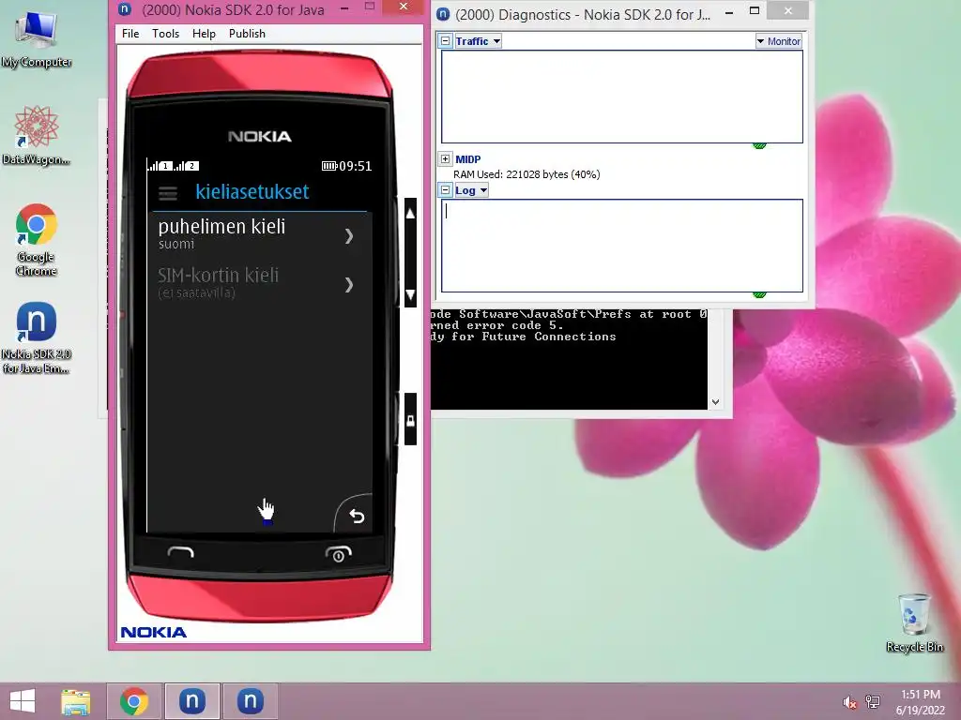The height and width of the screenshot is (720, 961).
Task: Click the muted volume tray icon
Action: pos(849,702)
